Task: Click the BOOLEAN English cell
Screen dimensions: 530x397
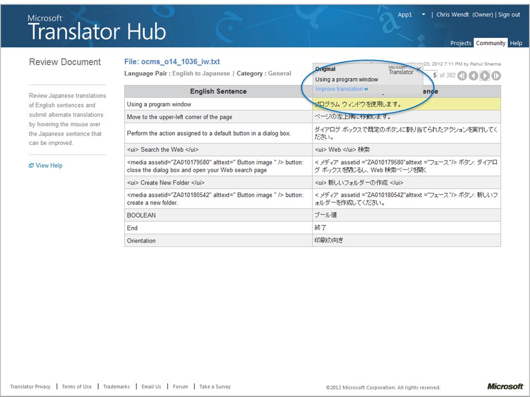Action: point(219,215)
